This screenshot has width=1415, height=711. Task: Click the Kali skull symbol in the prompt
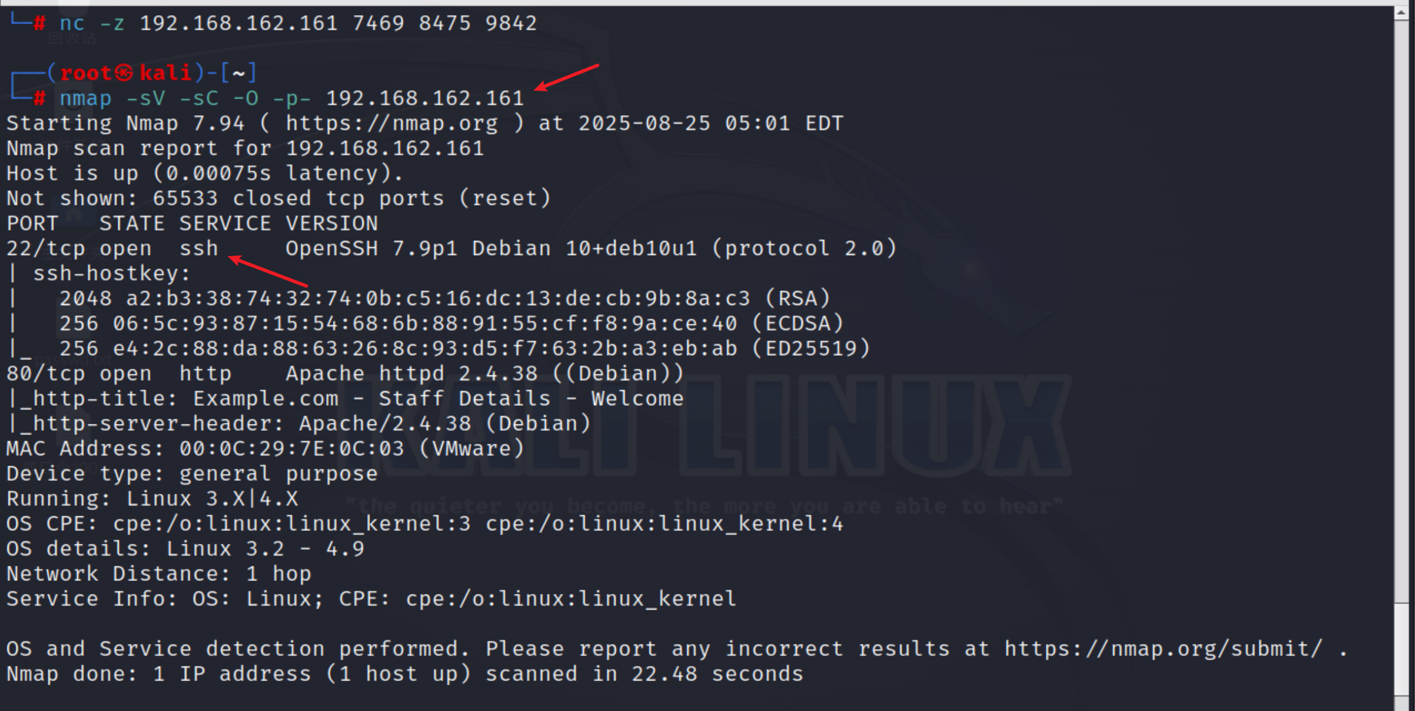coord(124,73)
